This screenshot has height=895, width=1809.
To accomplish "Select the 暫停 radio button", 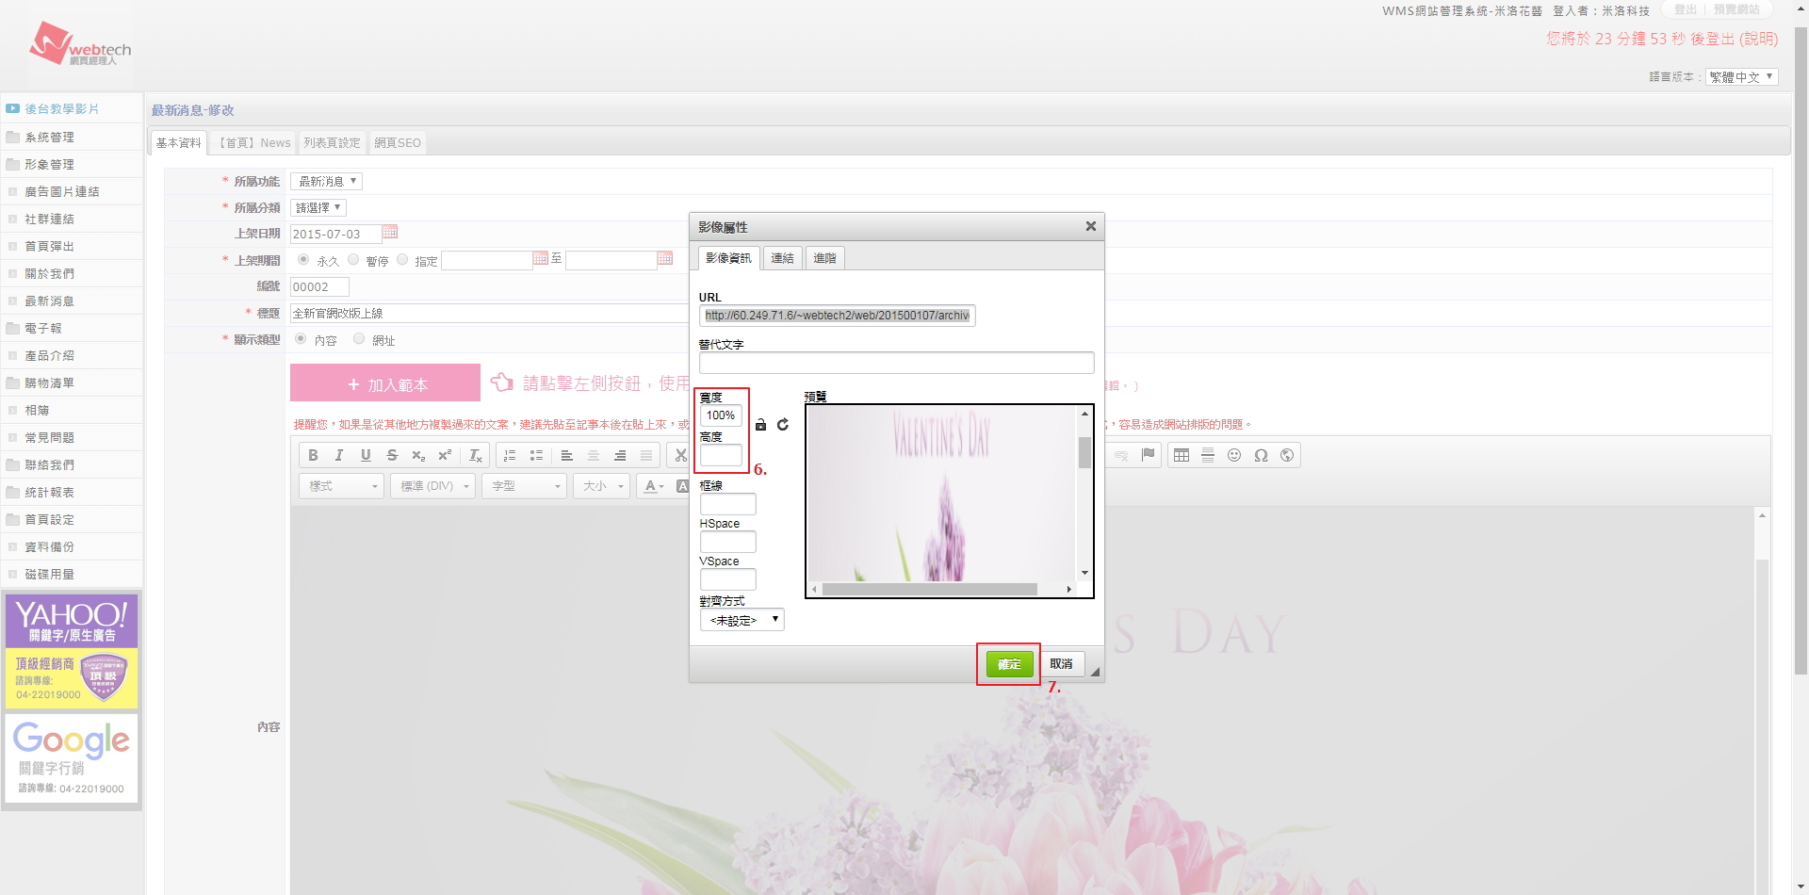I will pos(353,260).
